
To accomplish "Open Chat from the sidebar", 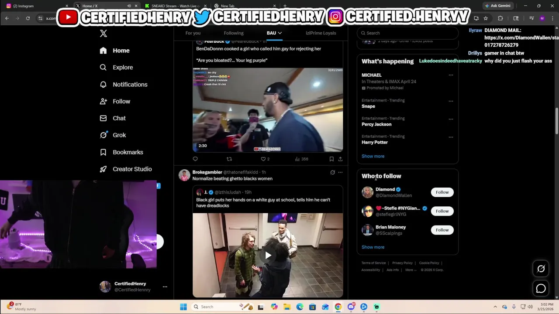I will [113, 118].
